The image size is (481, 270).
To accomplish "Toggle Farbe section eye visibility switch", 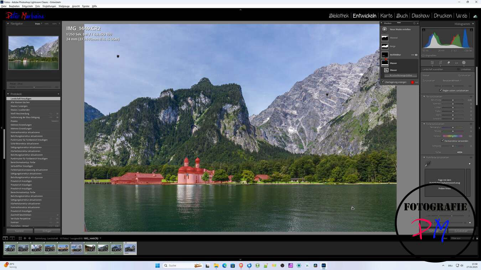I will point(471,124).
